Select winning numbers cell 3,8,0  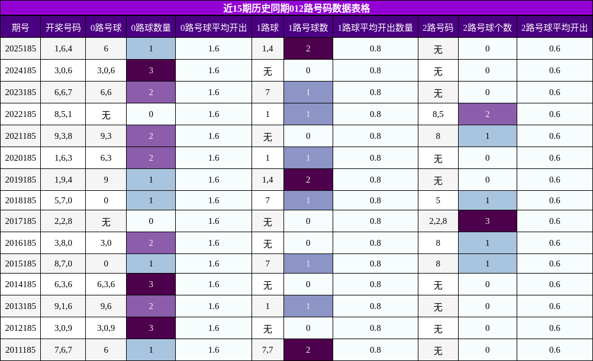tap(63, 243)
